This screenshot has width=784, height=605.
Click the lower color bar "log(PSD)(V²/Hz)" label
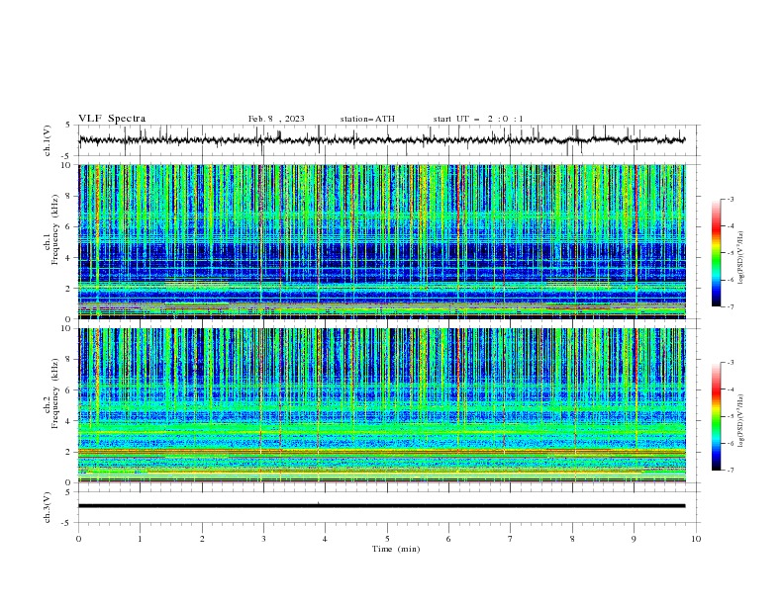coord(741,421)
